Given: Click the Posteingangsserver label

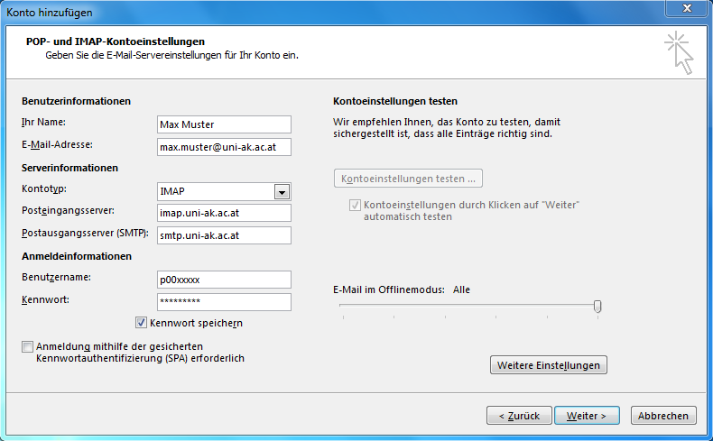Looking at the screenshot, I should [x=68, y=211].
